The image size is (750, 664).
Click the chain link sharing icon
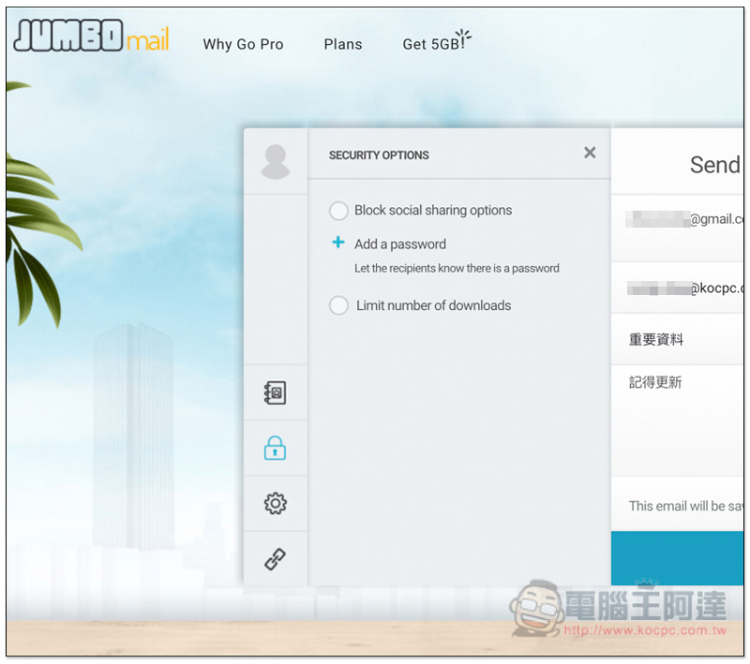[x=275, y=559]
